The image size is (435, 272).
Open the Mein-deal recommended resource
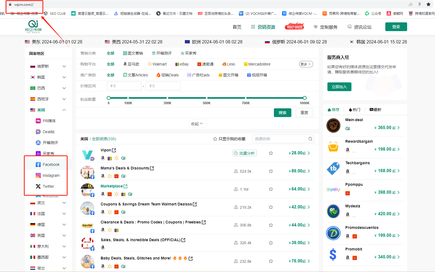click(x=365, y=125)
